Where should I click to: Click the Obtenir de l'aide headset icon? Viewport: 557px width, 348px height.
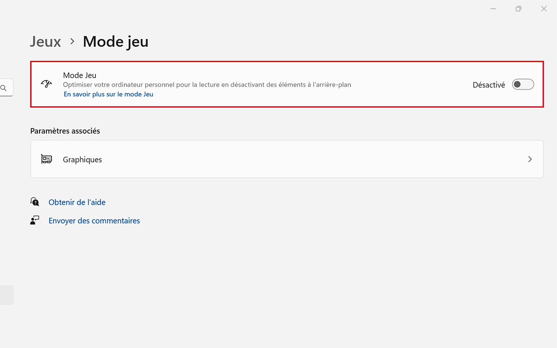coord(35,202)
